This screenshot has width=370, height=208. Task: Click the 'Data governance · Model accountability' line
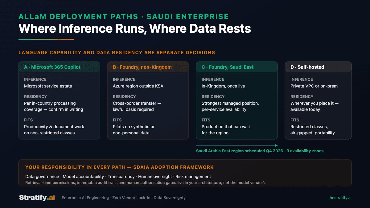118,177
